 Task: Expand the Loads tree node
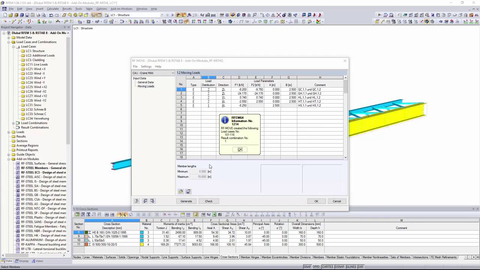[x=9, y=132]
